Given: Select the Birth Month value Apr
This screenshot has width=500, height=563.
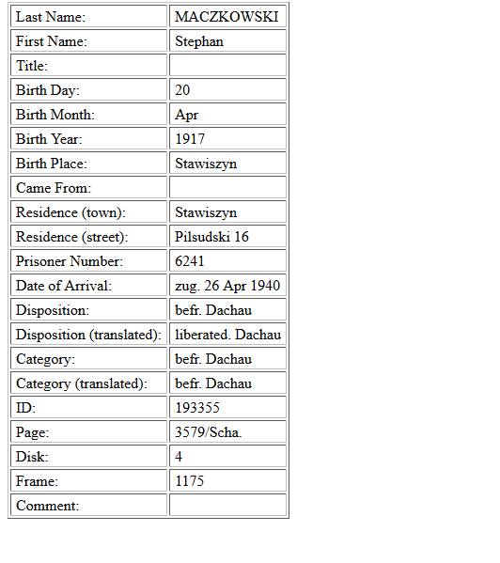Looking at the screenshot, I should pos(186,115).
